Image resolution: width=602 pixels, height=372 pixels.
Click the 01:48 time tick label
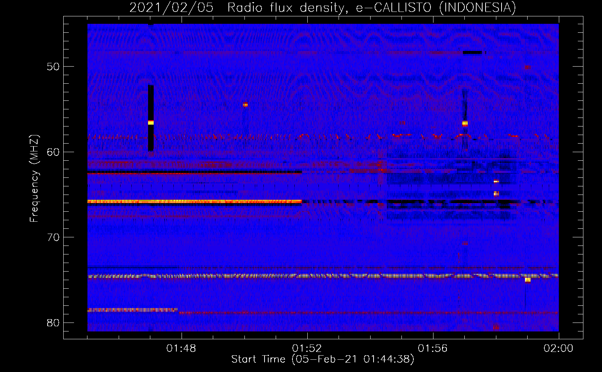(181, 349)
